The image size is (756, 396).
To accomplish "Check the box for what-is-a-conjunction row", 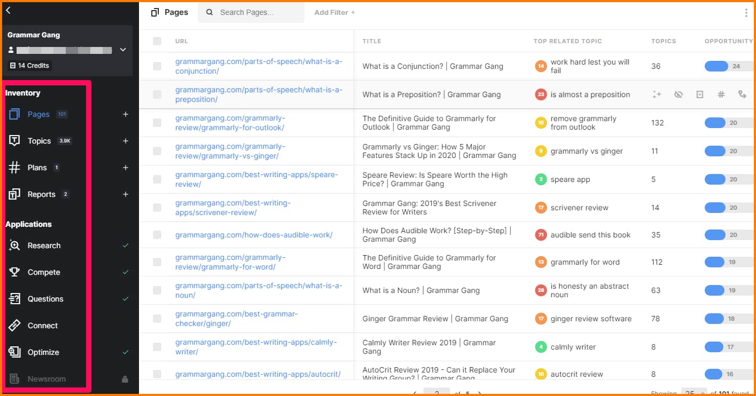I will tap(157, 66).
